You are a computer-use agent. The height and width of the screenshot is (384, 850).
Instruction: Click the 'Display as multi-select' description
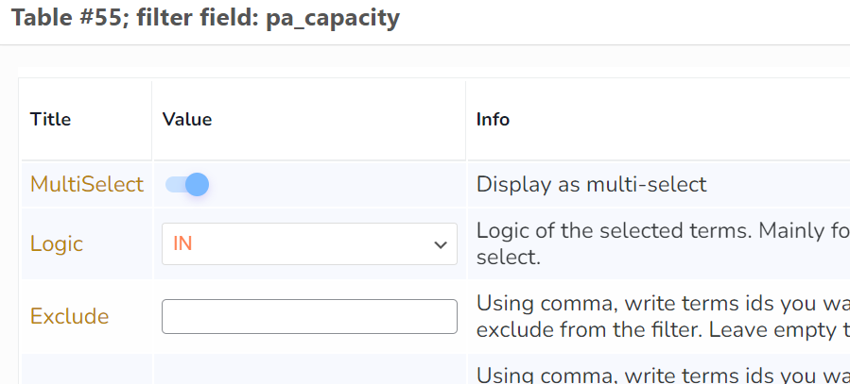pyautogui.click(x=592, y=184)
